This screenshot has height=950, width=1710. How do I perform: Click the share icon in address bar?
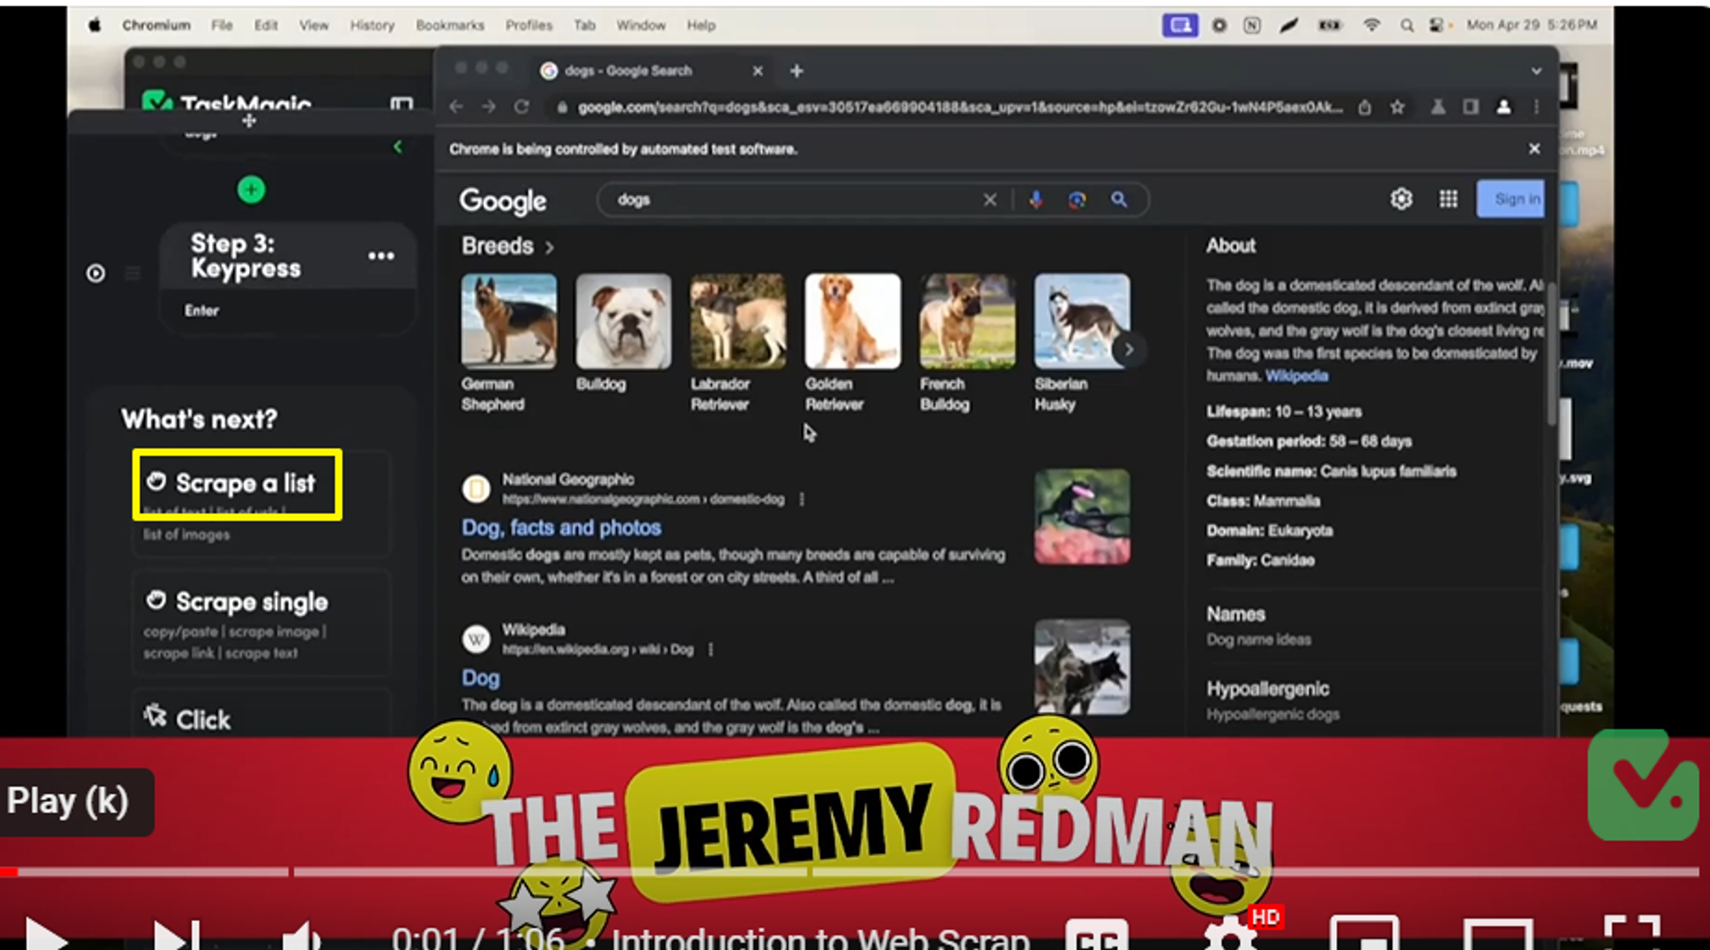tap(1365, 107)
